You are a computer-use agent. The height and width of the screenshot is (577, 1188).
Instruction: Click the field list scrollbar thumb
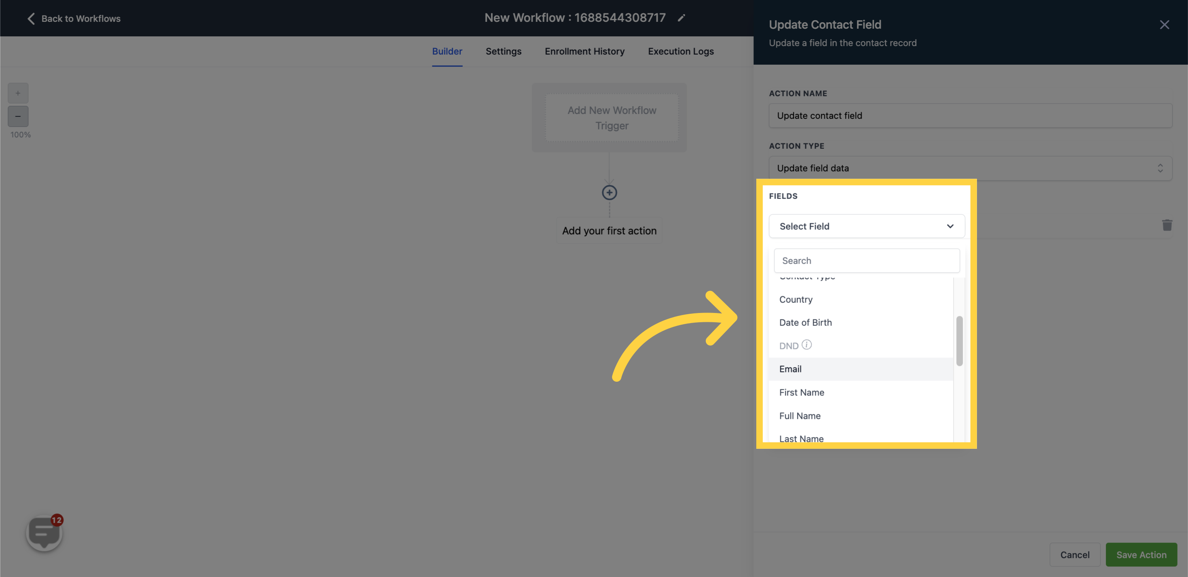click(x=959, y=341)
